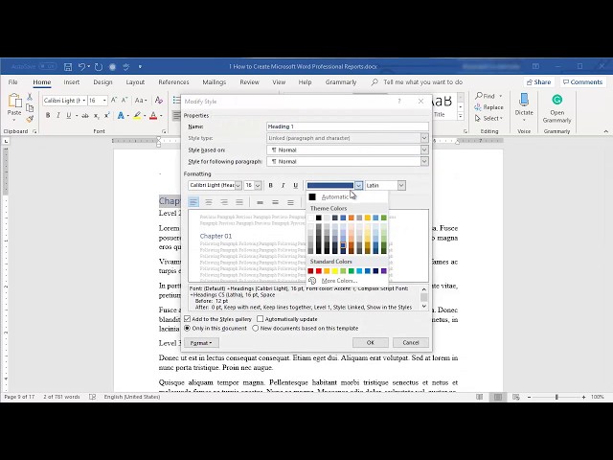Click the Name field containing Heading 1
This screenshot has width=613, height=460.
click(x=348, y=126)
